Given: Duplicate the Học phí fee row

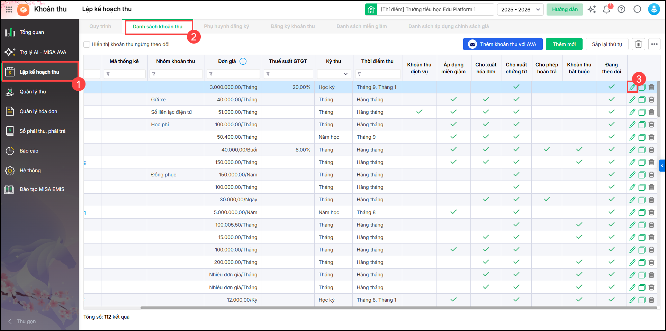Looking at the screenshot, I should click(642, 125).
